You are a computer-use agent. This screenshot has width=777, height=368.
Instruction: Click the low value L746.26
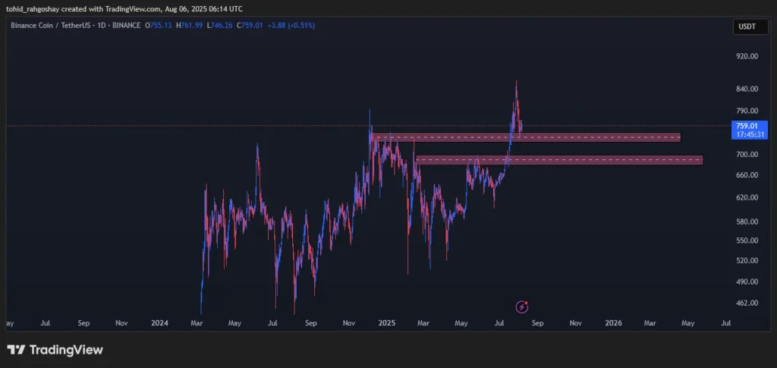[x=219, y=25]
